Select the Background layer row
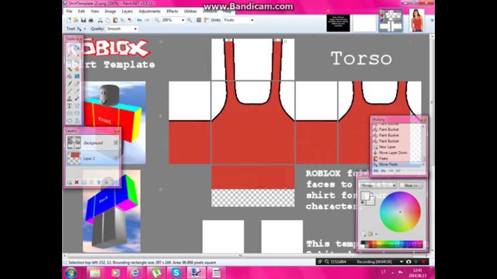Image resolution: width=497 pixels, height=279 pixels. [x=92, y=143]
